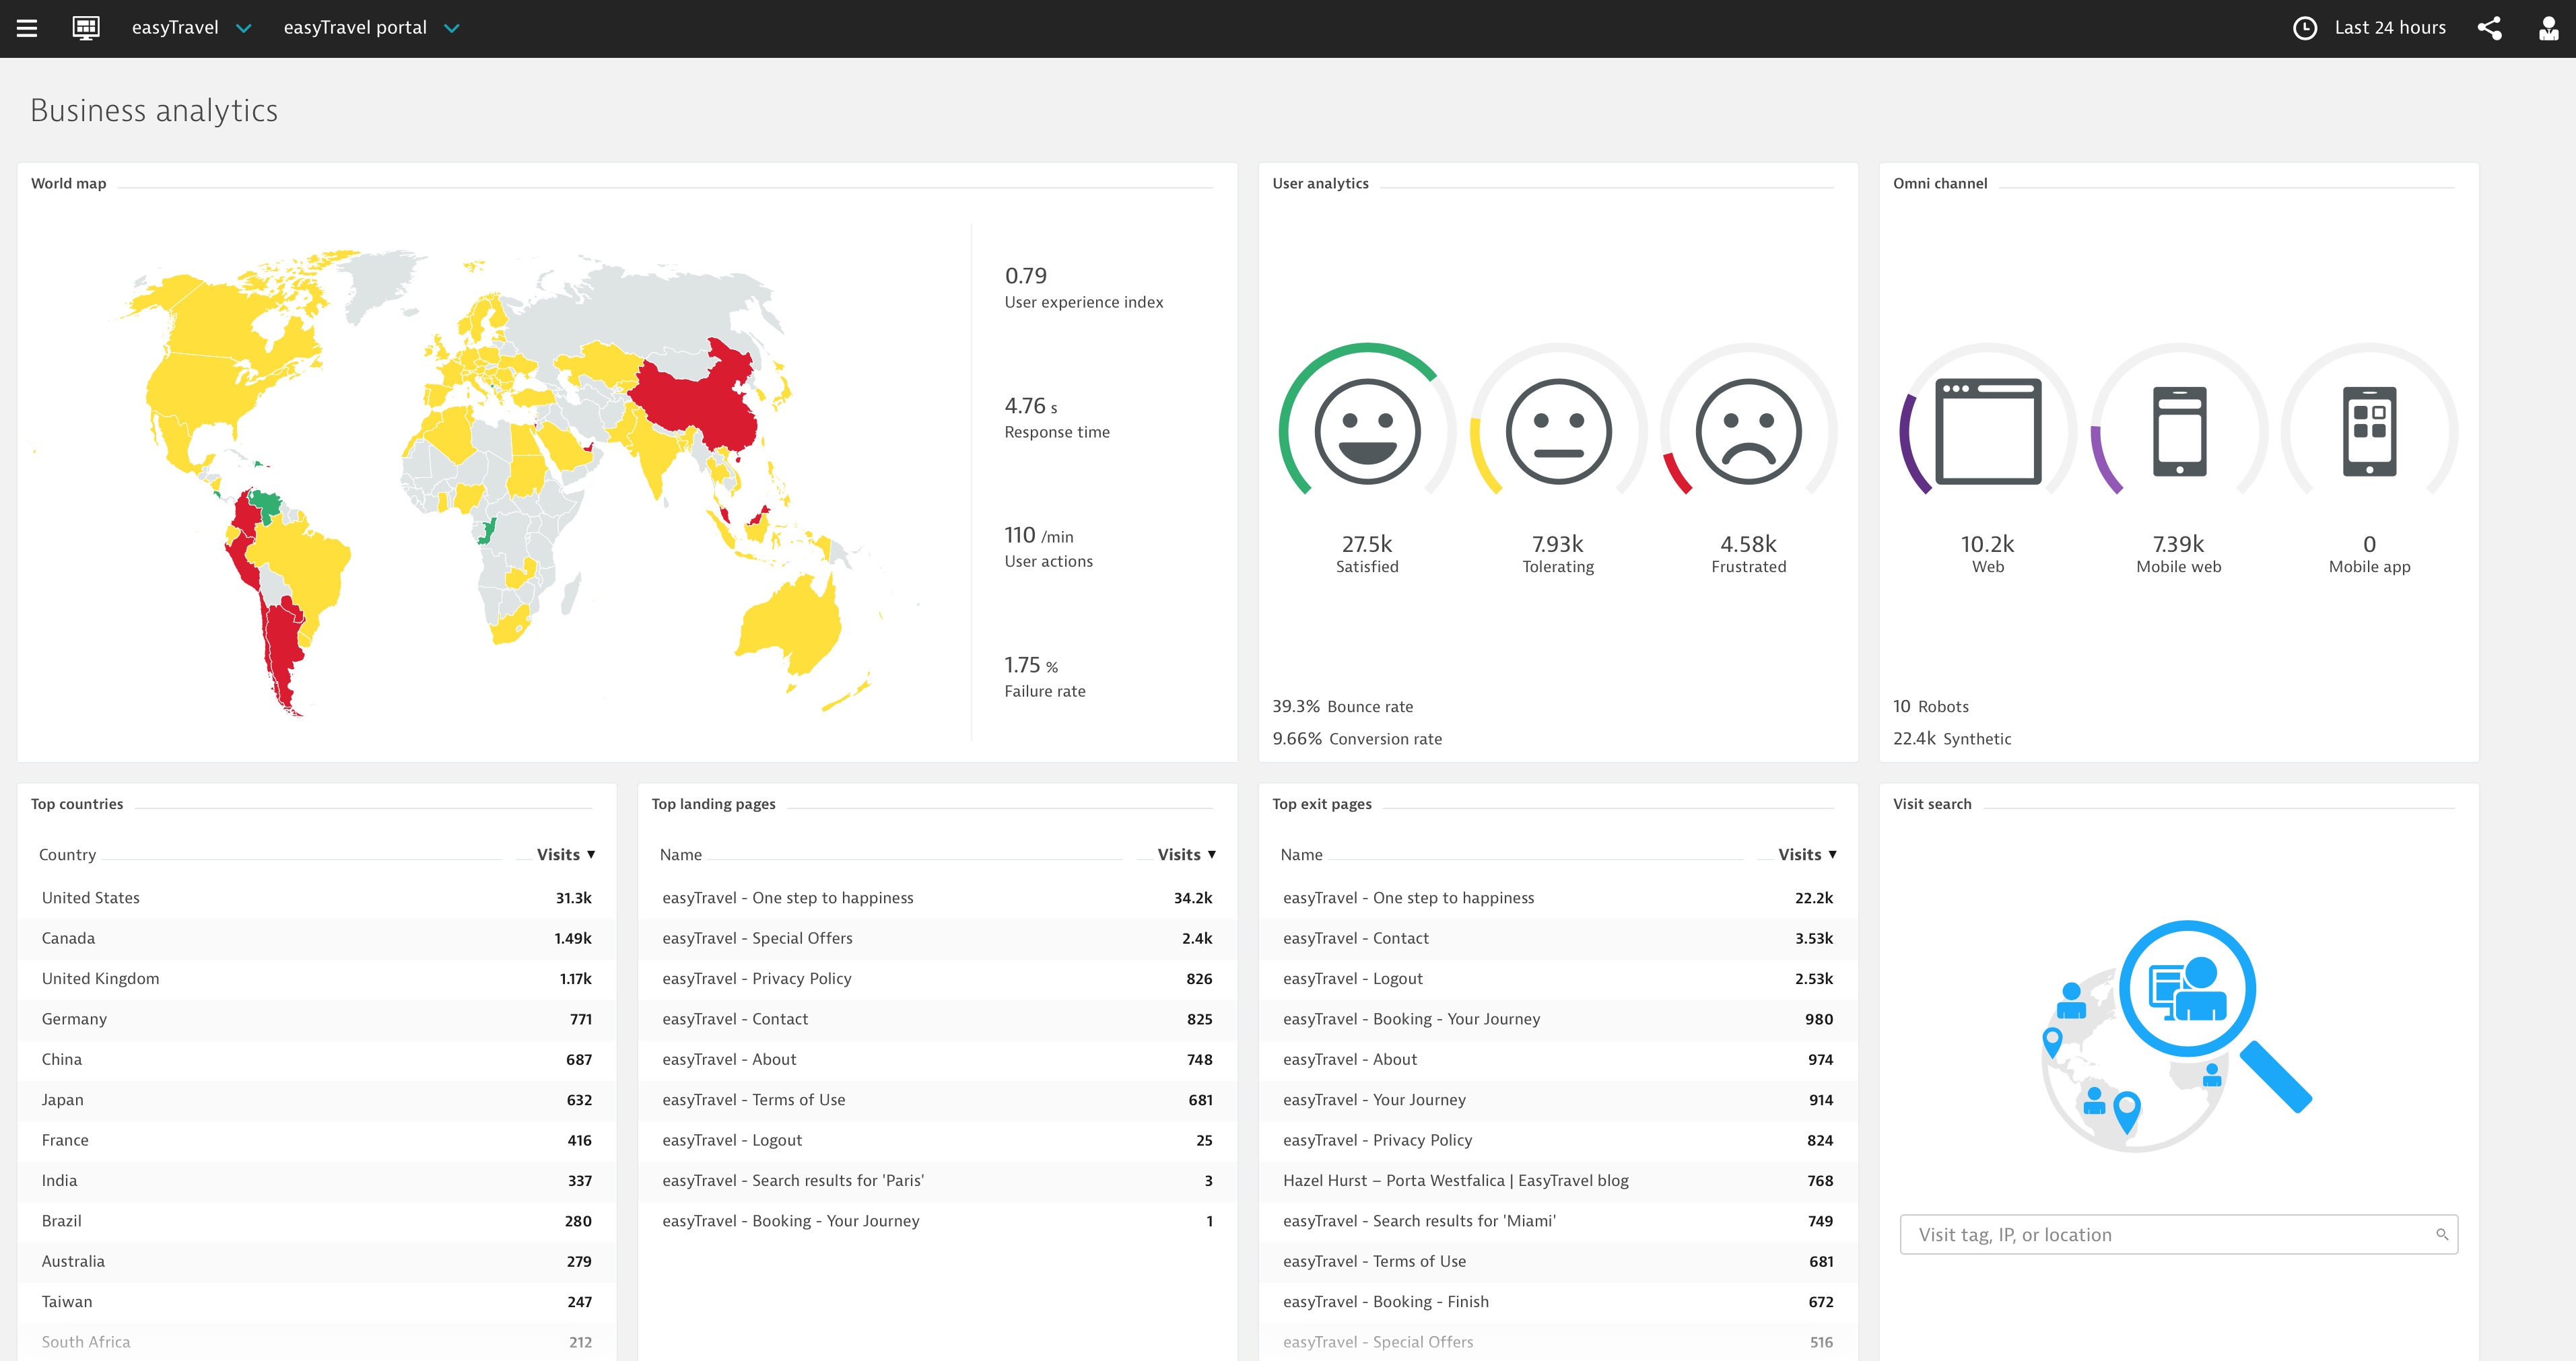Select Canada row in Top countries

tap(316, 938)
